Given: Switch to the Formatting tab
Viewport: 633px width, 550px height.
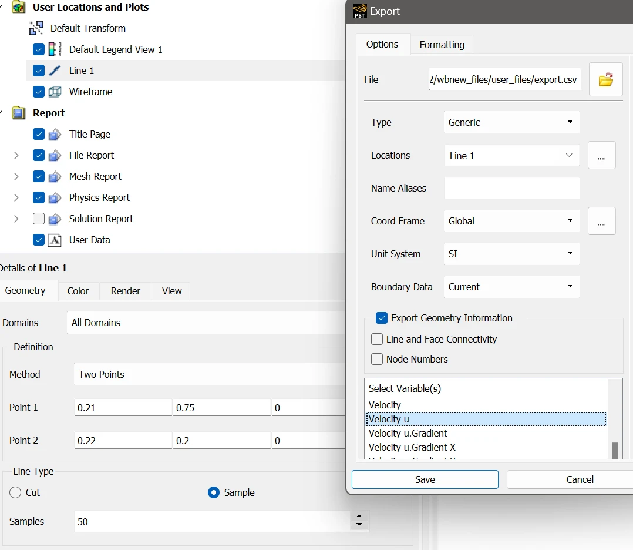Looking at the screenshot, I should pyautogui.click(x=442, y=45).
